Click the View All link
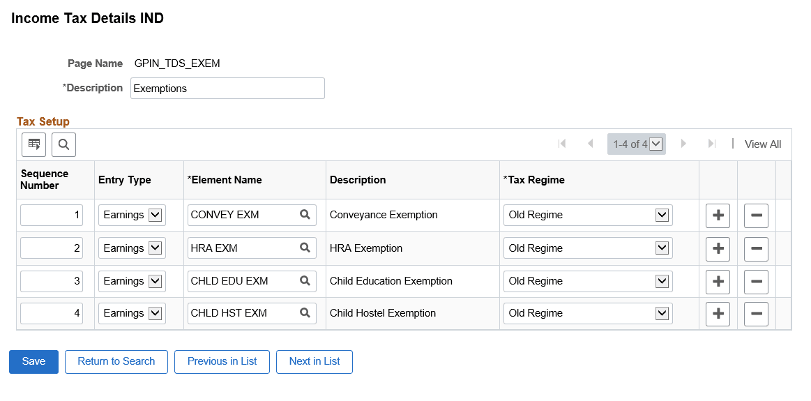Image resolution: width=811 pixels, height=401 pixels. pyautogui.click(x=763, y=144)
